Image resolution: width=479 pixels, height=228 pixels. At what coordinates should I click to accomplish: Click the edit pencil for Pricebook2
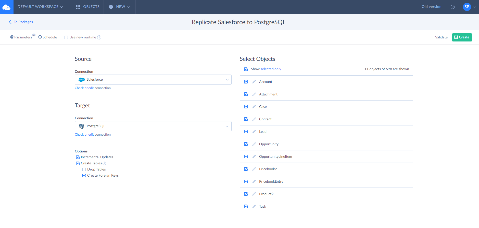click(x=254, y=169)
